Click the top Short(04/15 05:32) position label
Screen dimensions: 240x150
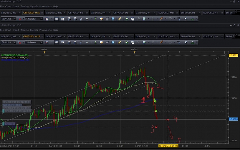pyautogui.click(x=17, y=102)
